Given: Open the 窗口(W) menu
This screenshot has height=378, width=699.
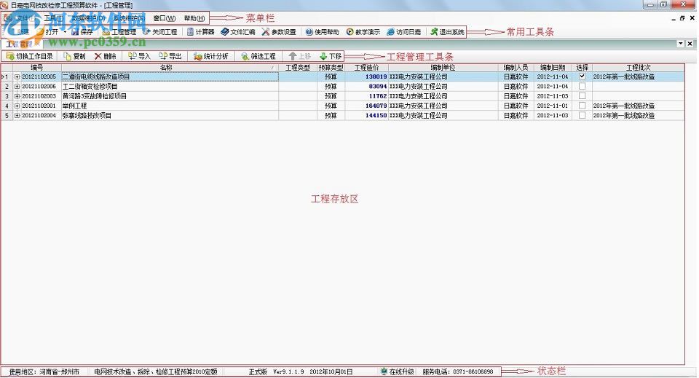Looking at the screenshot, I should coord(165,18).
